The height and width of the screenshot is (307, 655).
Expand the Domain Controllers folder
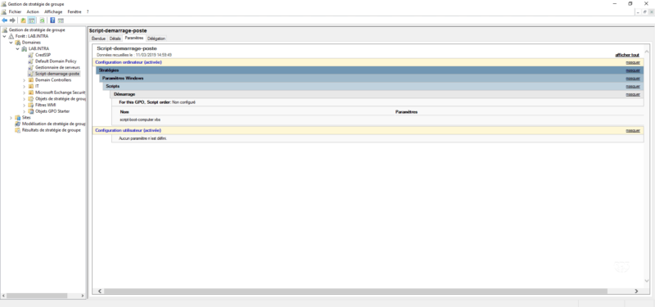(x=25, y=80)
